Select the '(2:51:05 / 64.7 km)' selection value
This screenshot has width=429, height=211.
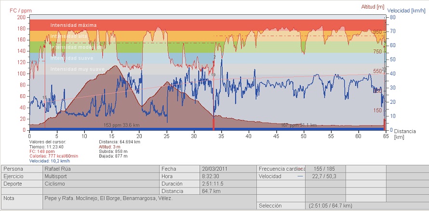[x=330, y=206]
